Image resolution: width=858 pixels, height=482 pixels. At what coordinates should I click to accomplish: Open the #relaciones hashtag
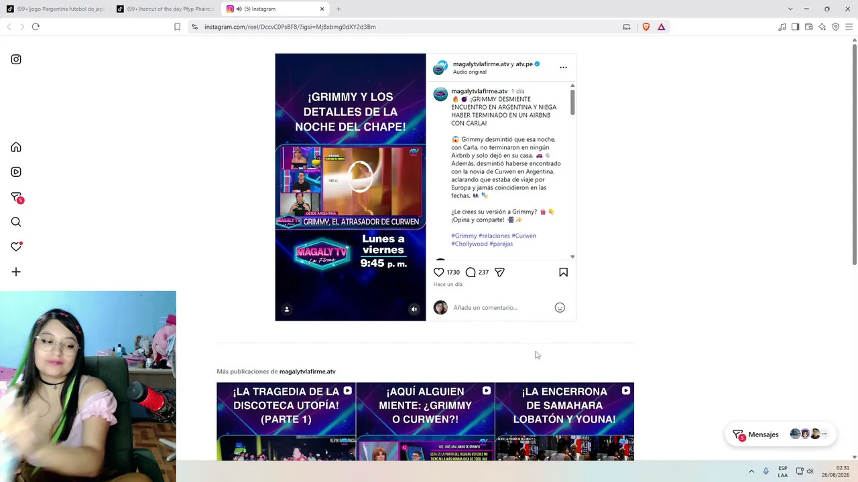coord(494,236)
